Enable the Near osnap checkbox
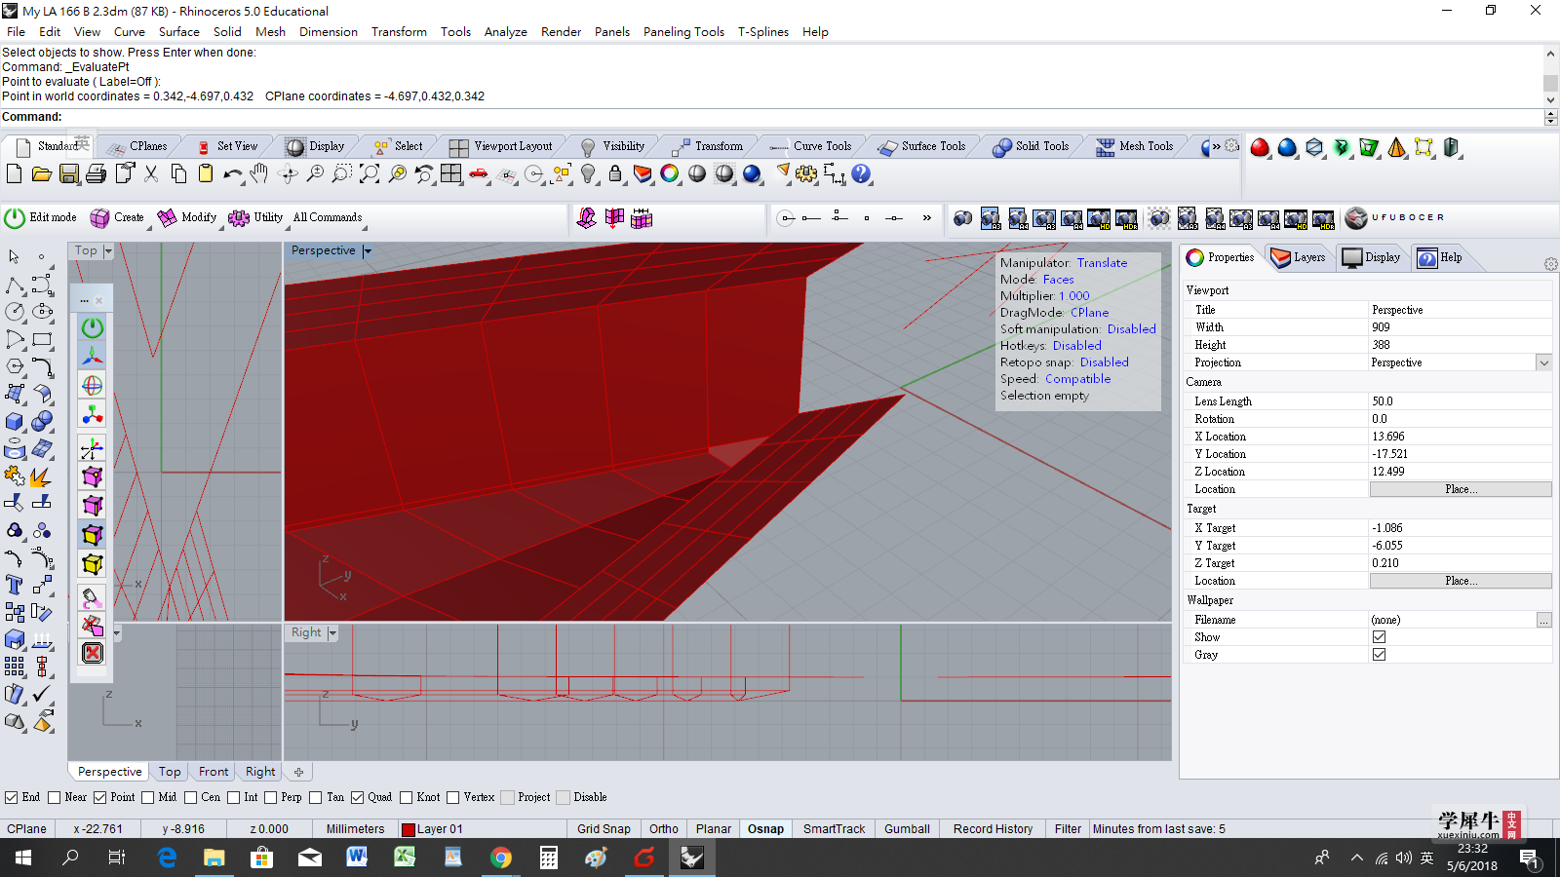1560x877 pixels. (55, 797)
